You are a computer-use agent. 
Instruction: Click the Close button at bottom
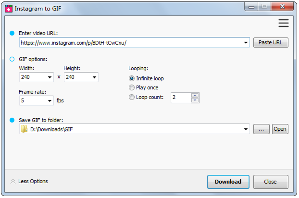click(271, 182)
